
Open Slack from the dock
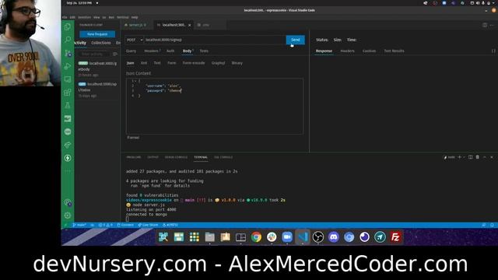click(x=272, y=237)
